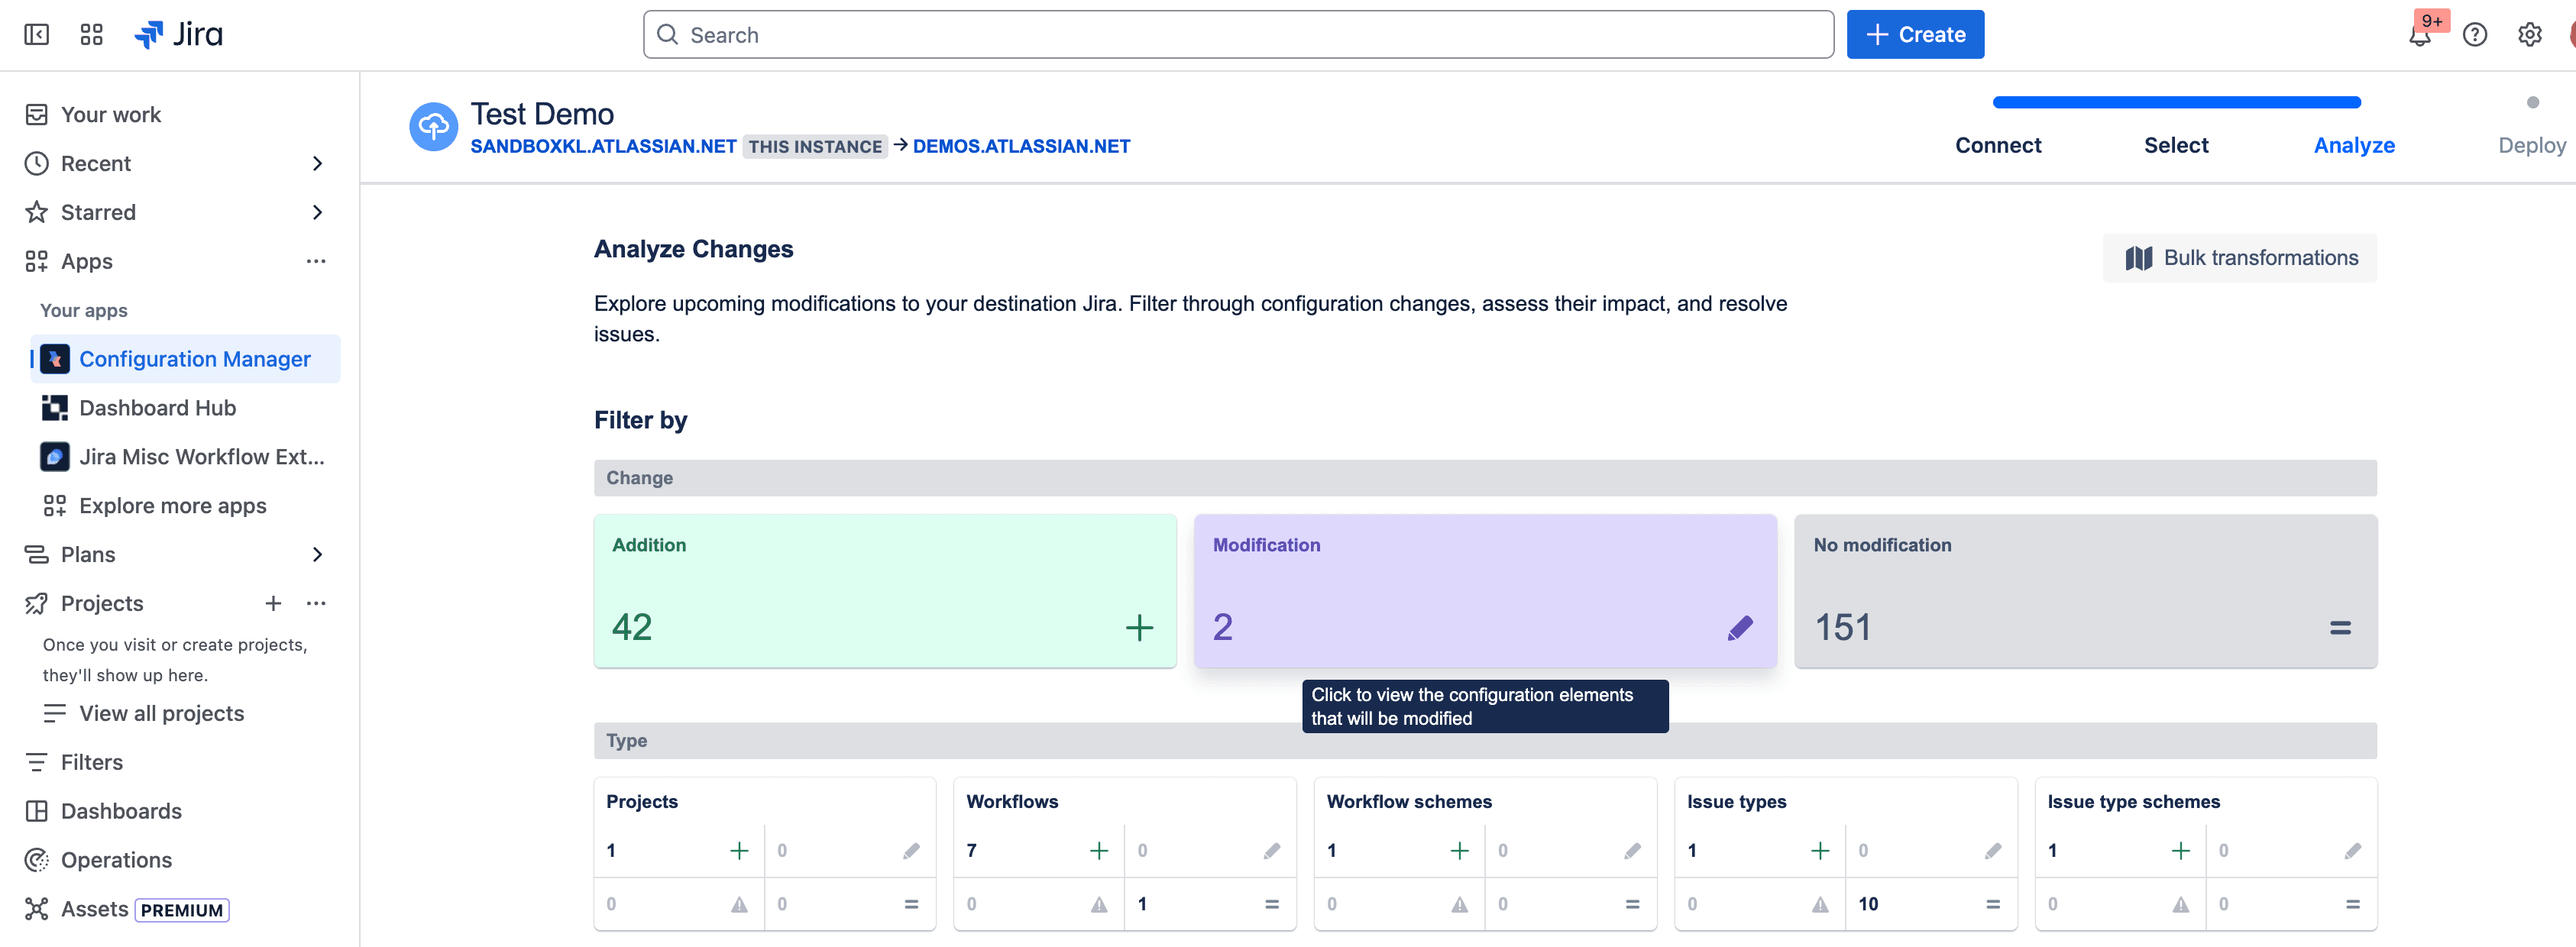Filter by the No modification card
The height and width of the screenshot is (947, 2576).
click(x=2086, y=591)
